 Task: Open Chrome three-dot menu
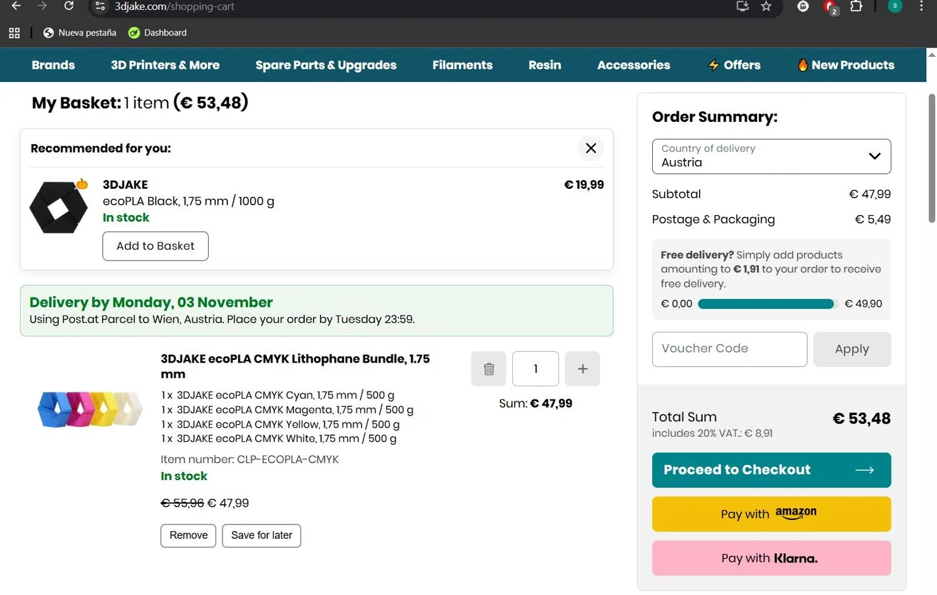[x=921, y=6]
